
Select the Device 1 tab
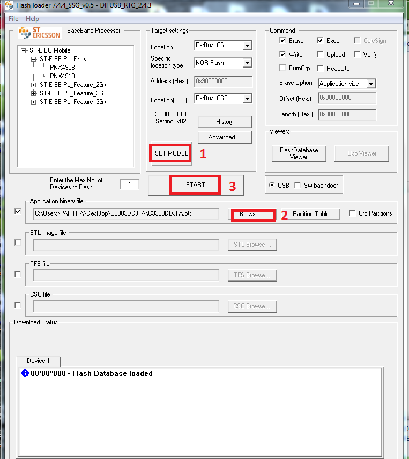pos(38,361)
